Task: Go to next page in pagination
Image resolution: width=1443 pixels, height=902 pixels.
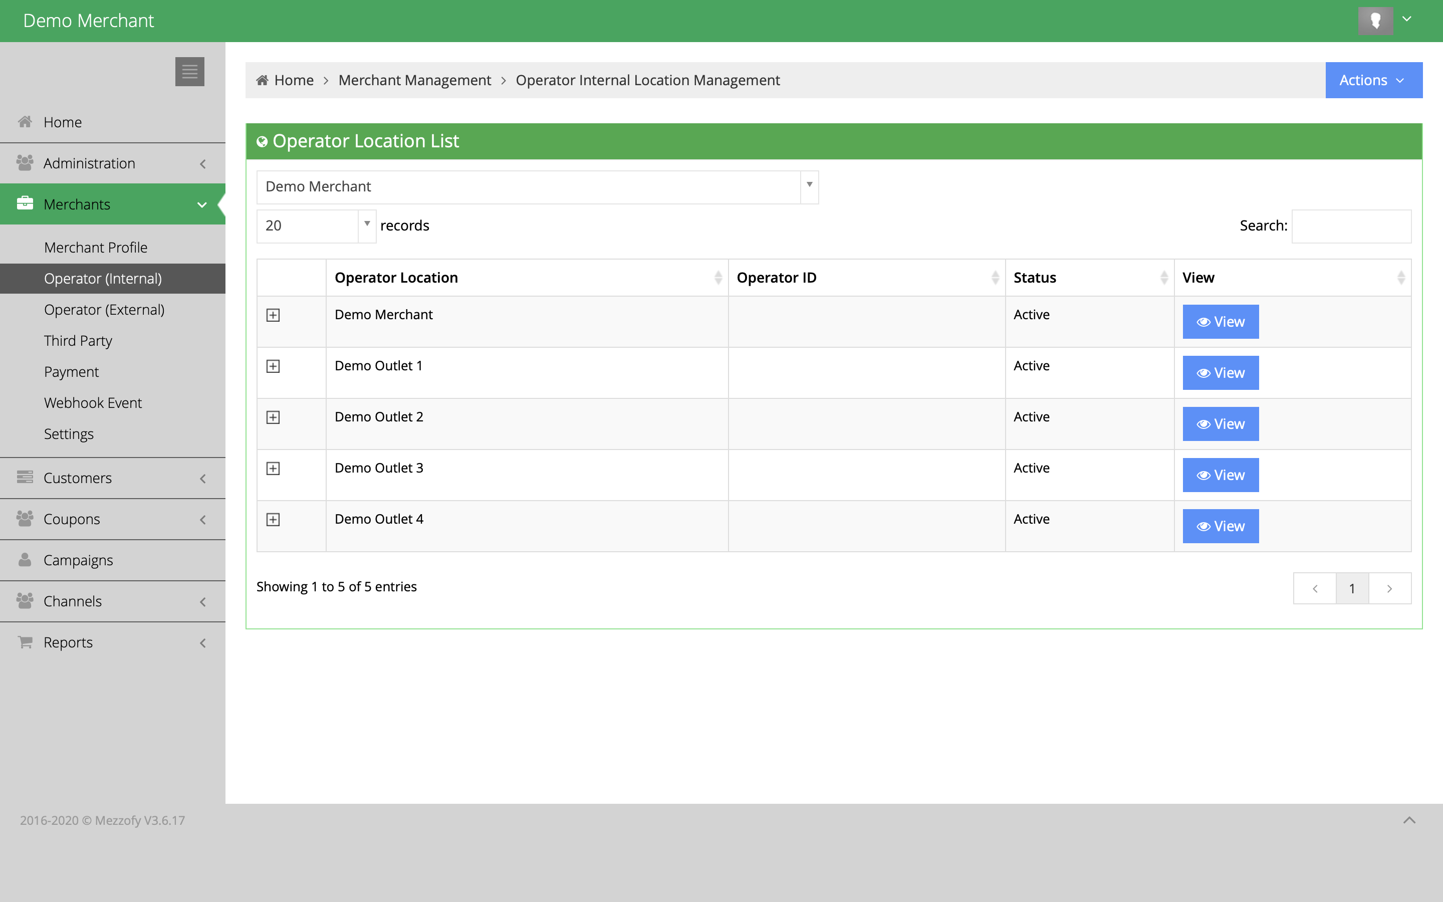Action: click(x=1389, y=589)
